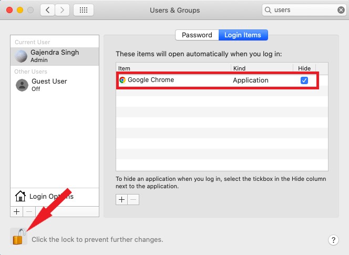The width and height of the screenshot is (349, 255).
Task: Go forward with the right arrow button
Action: (63, 10)
